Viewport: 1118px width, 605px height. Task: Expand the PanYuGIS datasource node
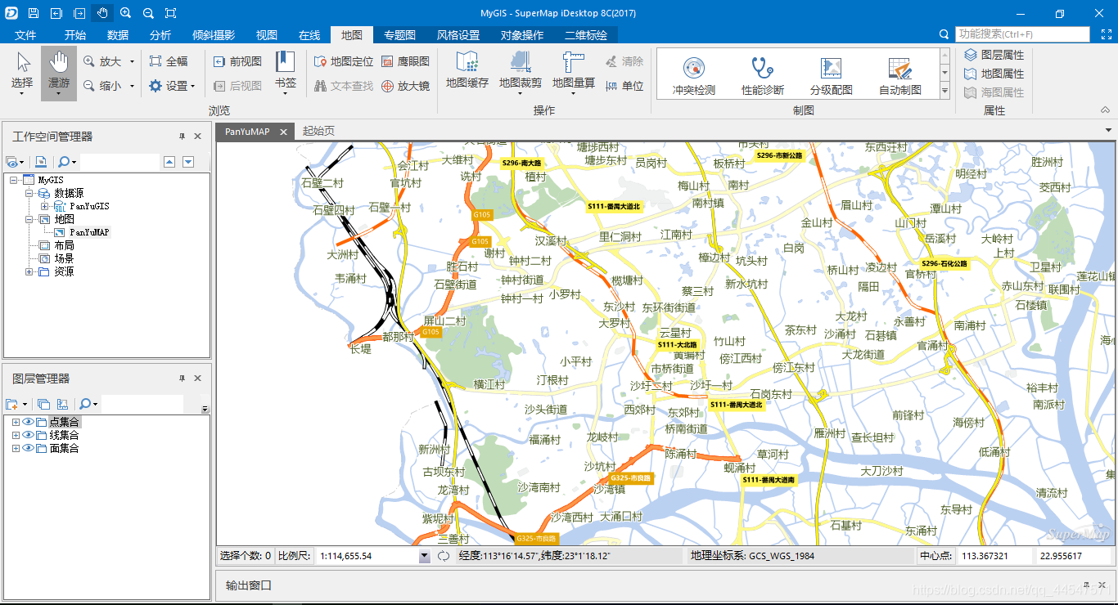pyautogui.click(x=45, y=206)
